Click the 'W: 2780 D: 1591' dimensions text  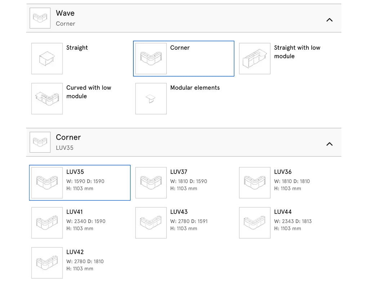[x=189, y=221]
